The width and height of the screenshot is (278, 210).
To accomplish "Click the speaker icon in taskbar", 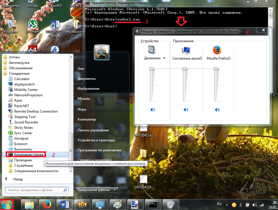I will point(171,204).
